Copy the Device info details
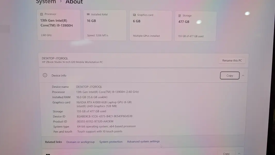The image size is (275, 155). 230,75
